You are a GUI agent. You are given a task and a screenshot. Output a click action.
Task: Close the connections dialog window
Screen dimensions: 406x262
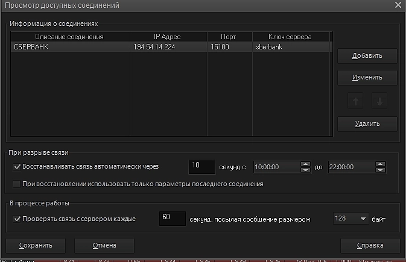point(398,5)
